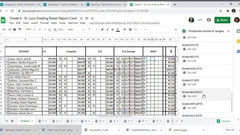Switch to Teaching - Father Saturnino tab
This screenshot has width=240, height=135.
pyautogui.click(x=106, y=4)
